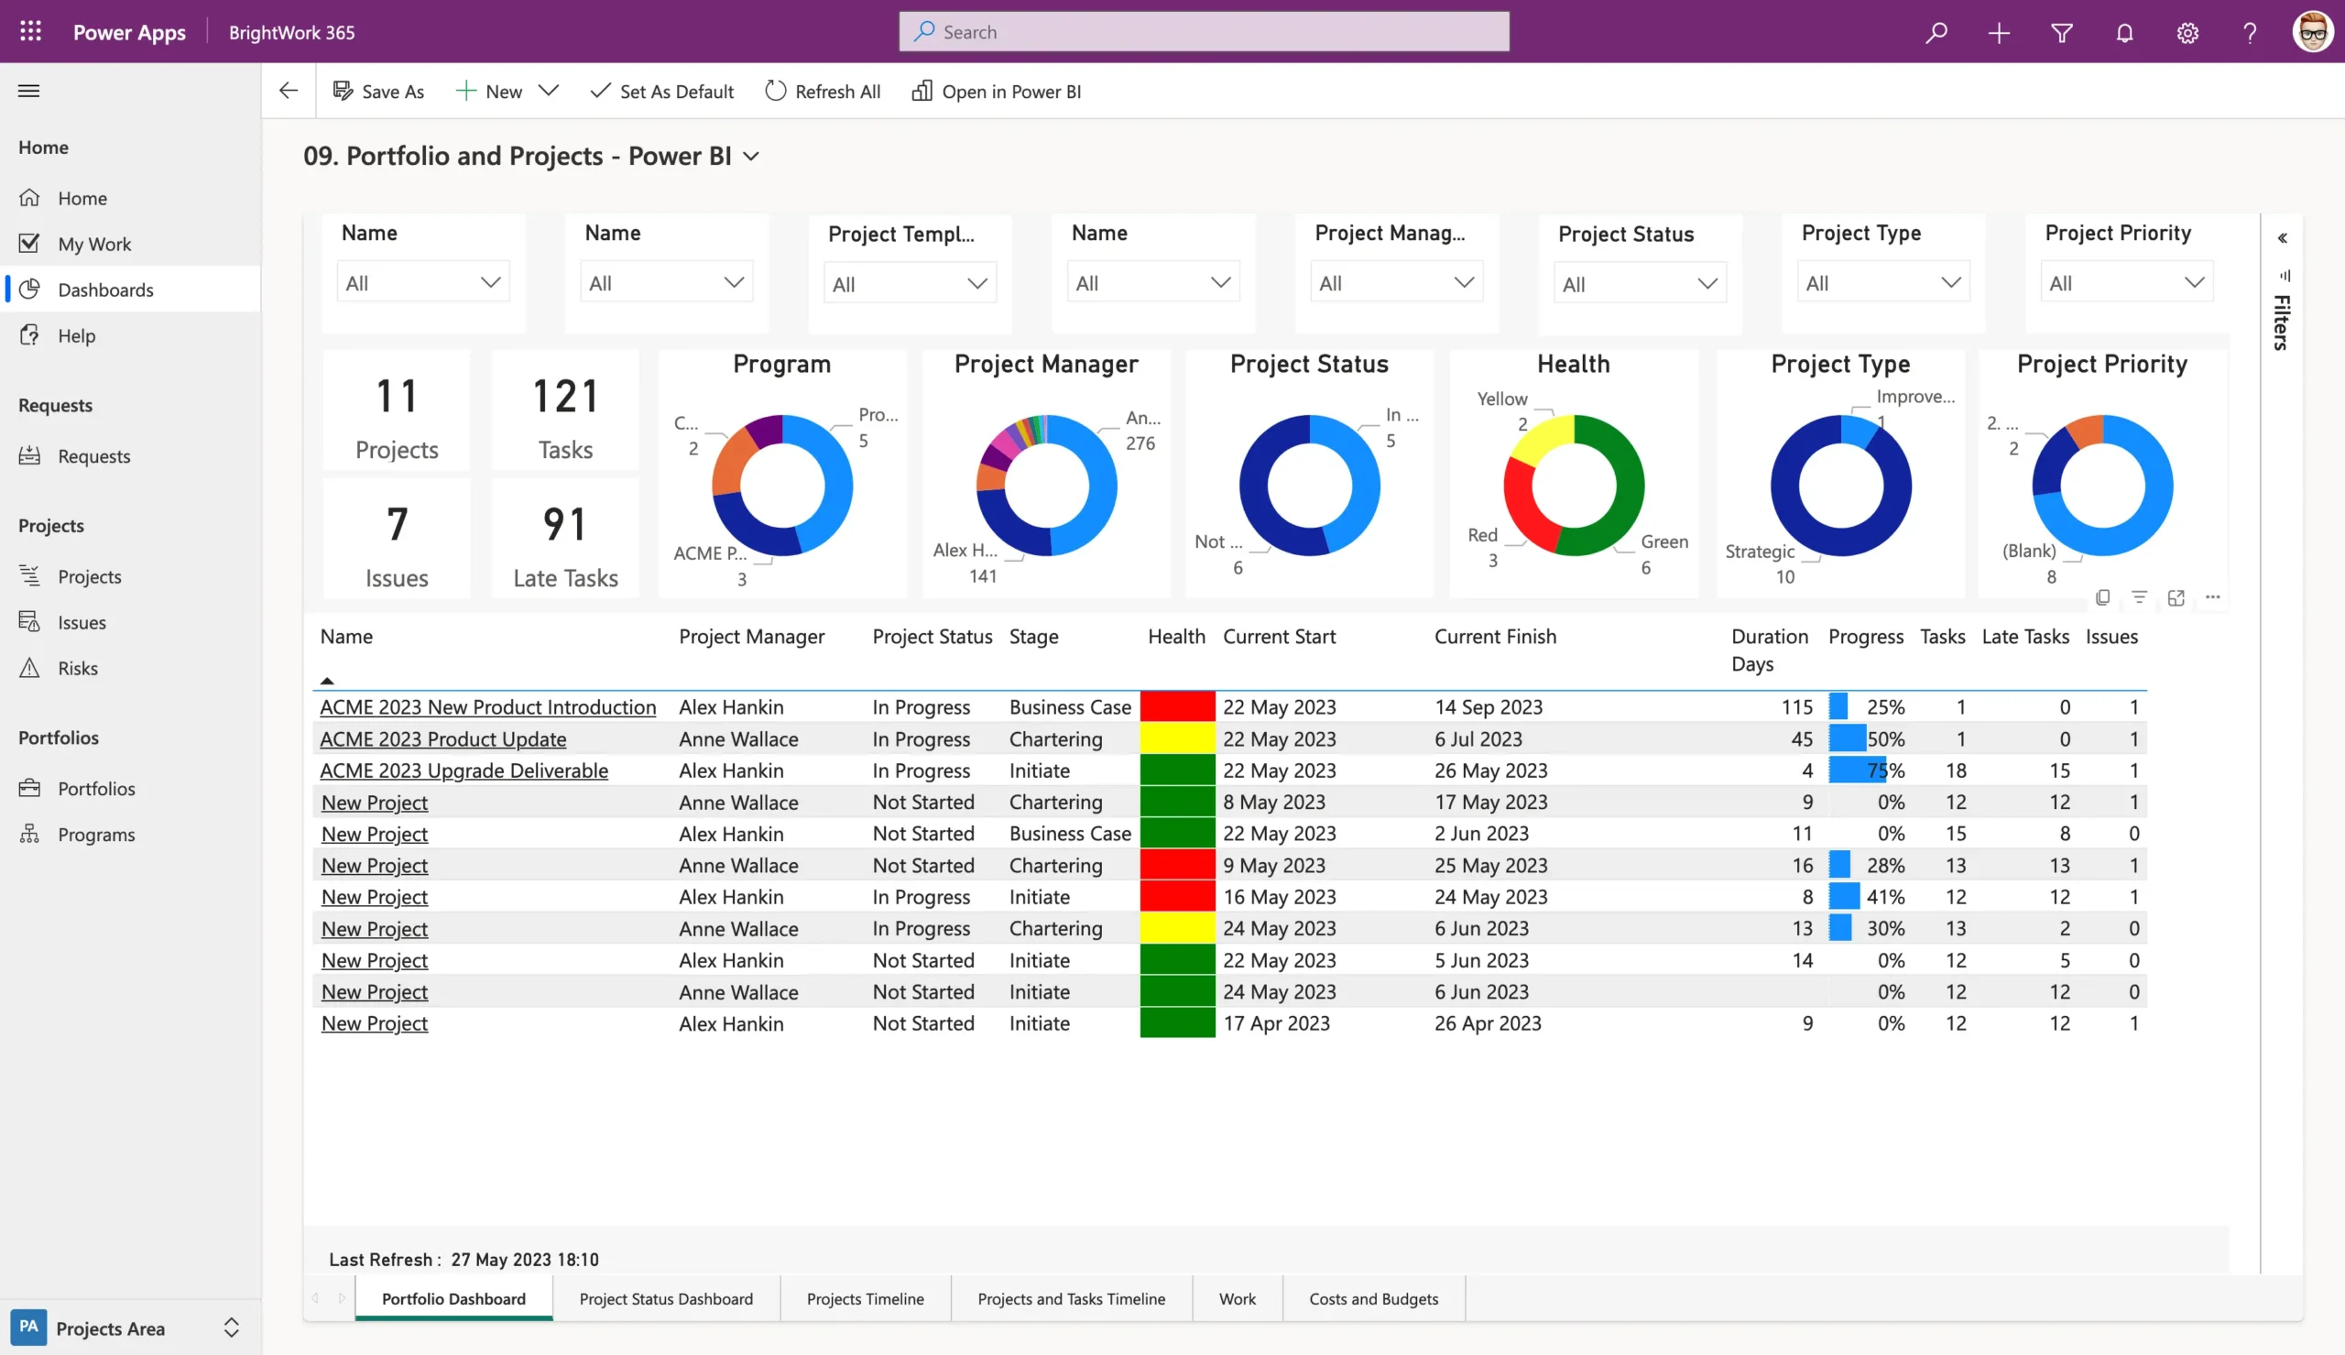Click the expand icon in project table toolbar
Screen dimensions: 2345x1355
click(x=2176, y=598)
